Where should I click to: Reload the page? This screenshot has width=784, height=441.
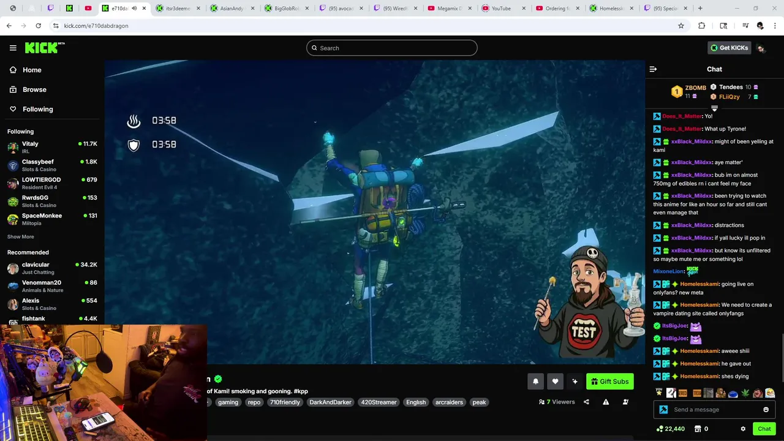click(38, 26)
